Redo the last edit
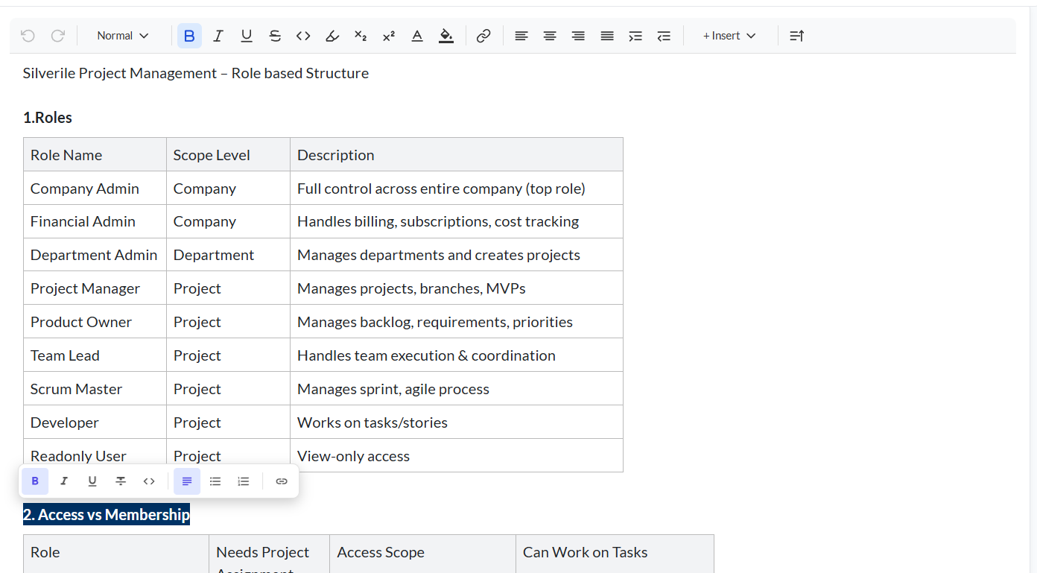 tap(57, 36)
